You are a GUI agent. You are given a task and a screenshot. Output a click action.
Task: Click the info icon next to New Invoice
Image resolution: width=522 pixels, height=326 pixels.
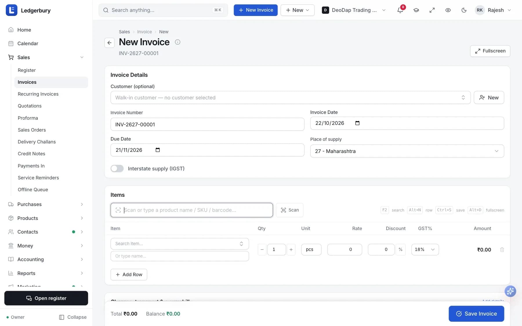pyautogui.click(x=177, y=42)
